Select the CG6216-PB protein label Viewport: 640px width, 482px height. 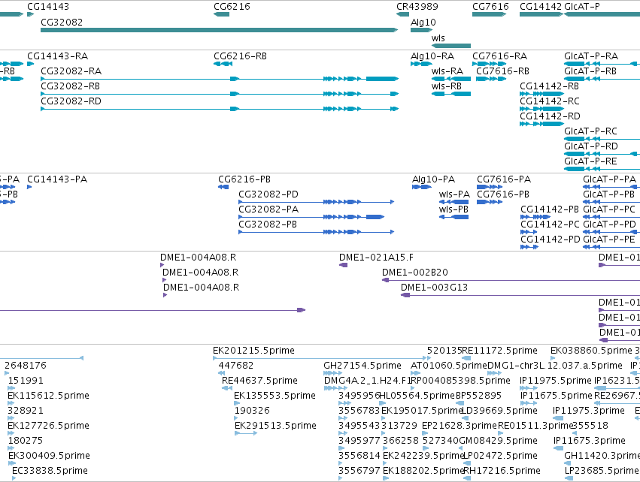click(x=244, y=179)
